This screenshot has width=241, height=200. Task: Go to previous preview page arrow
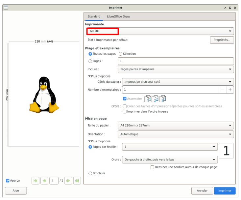tap(44, 181)
